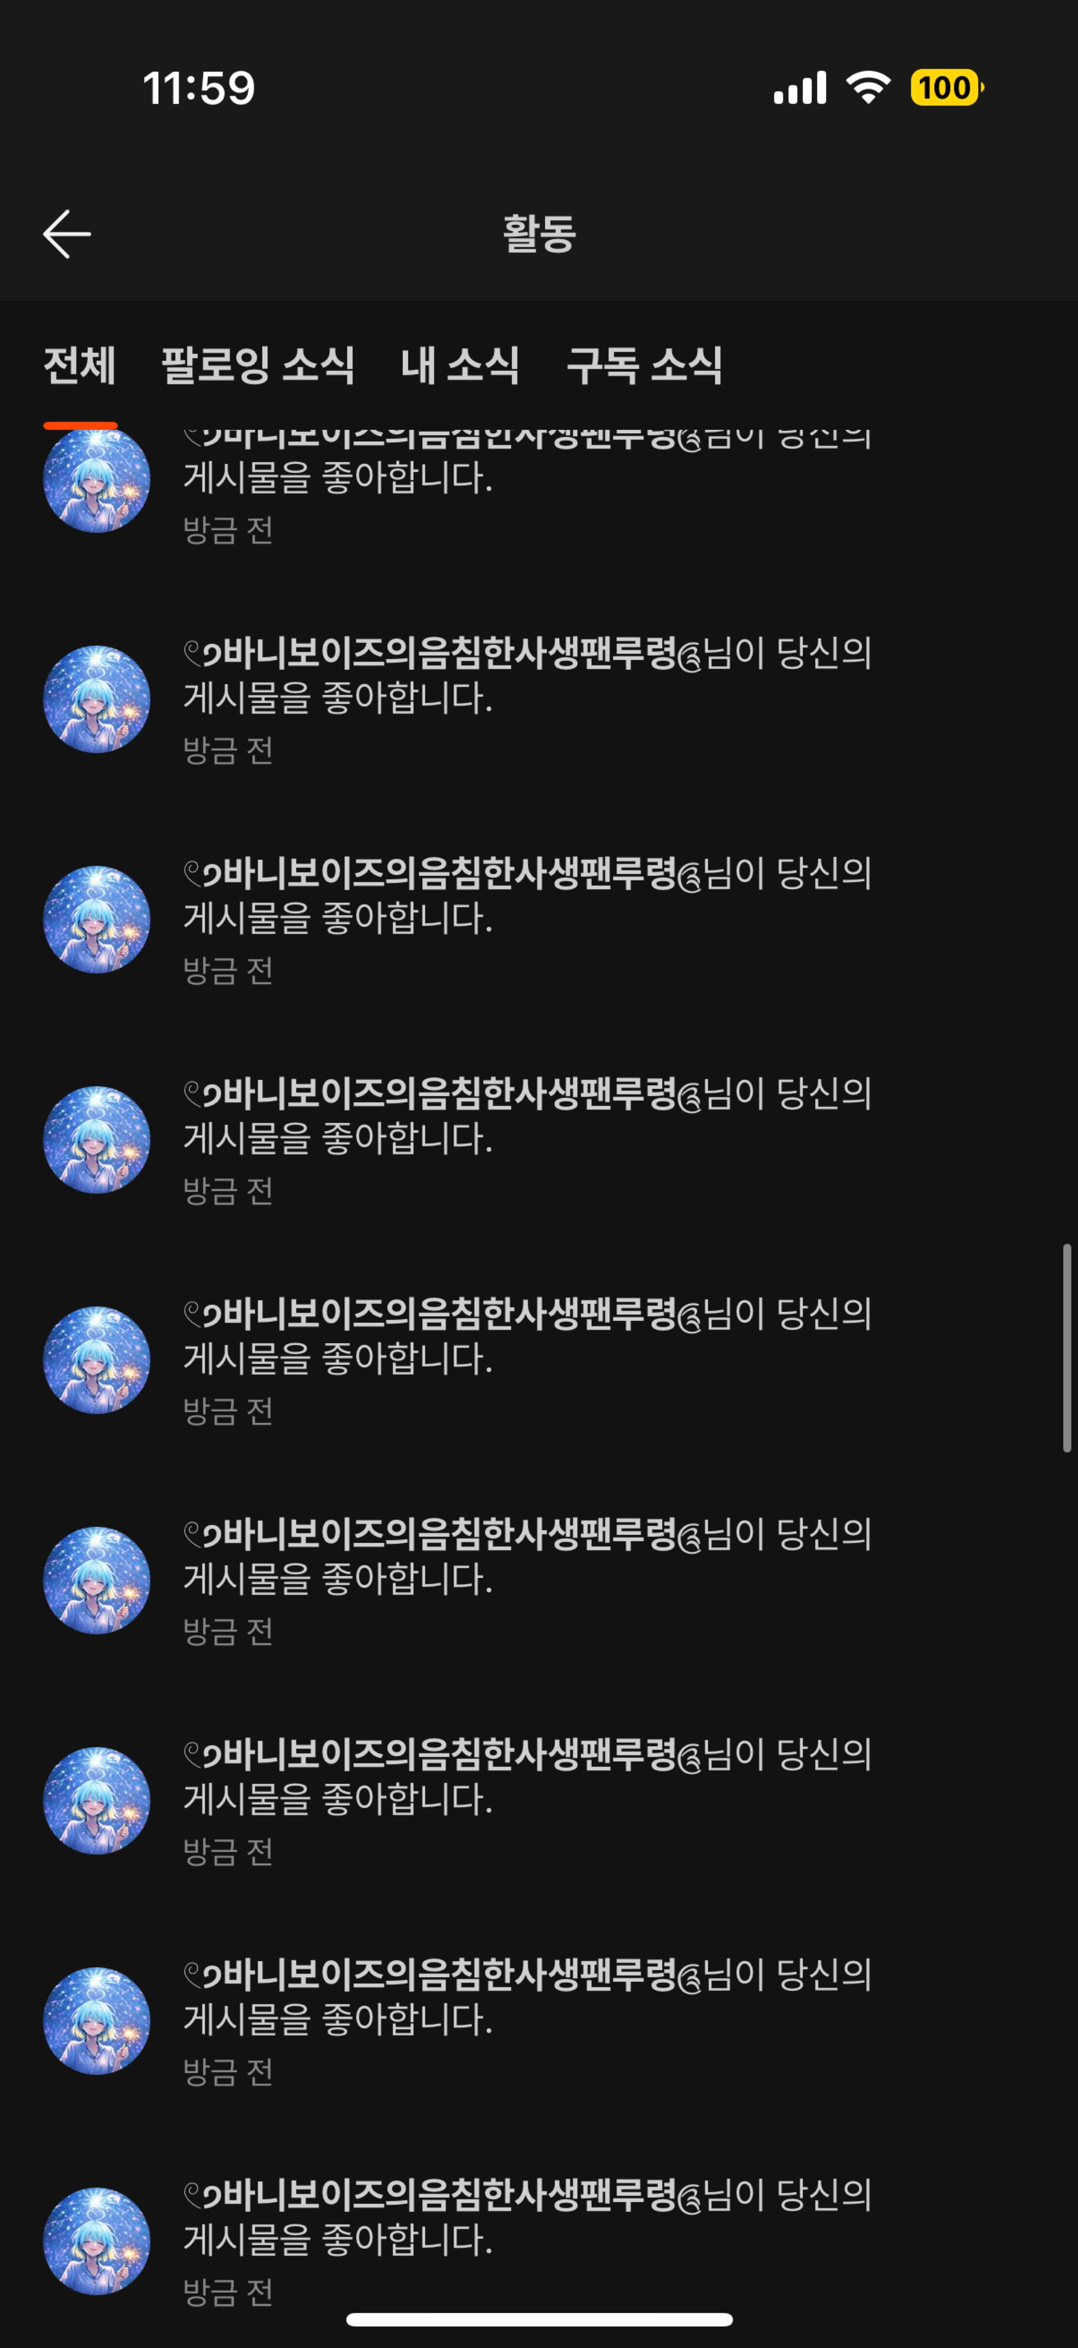This screenshot has height=2348, width=1078.
Task: Open fourth notification's avatar image
Action: [x=97, y=1139]
